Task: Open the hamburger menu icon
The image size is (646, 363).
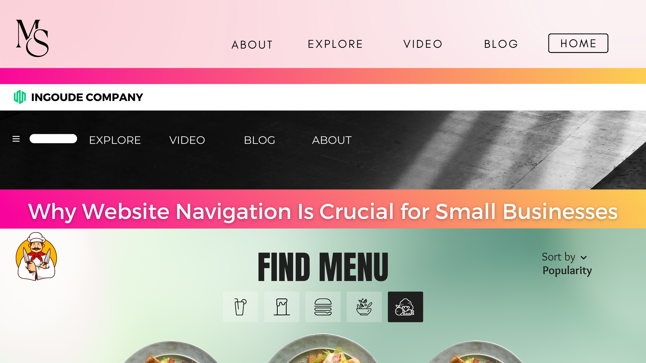Action: tap(16, 139)
